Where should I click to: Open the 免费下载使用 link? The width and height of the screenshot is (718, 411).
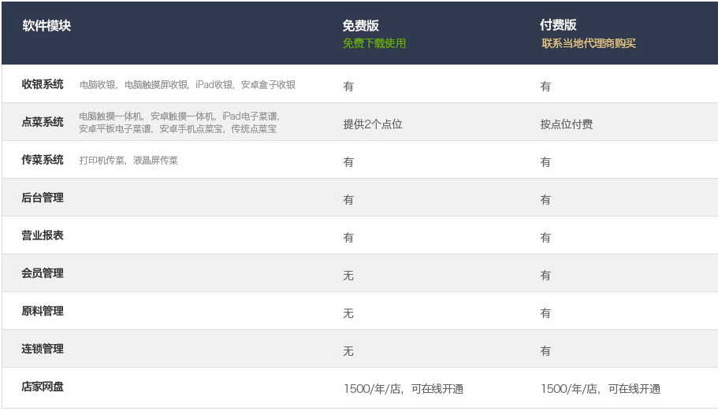tap(374, 43)
